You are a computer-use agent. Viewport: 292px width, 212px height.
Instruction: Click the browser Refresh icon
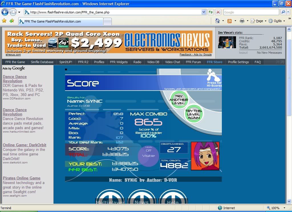tap(211, 12)
